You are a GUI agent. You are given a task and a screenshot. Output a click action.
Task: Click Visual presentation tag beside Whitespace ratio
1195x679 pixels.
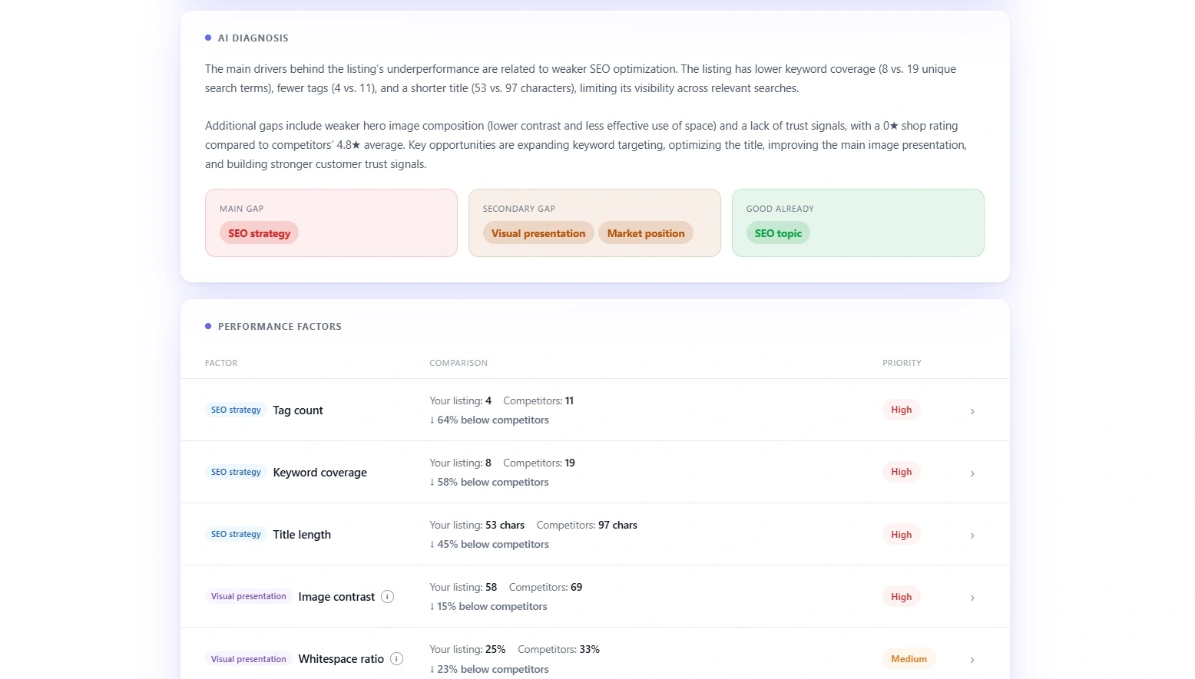point(248,659)
